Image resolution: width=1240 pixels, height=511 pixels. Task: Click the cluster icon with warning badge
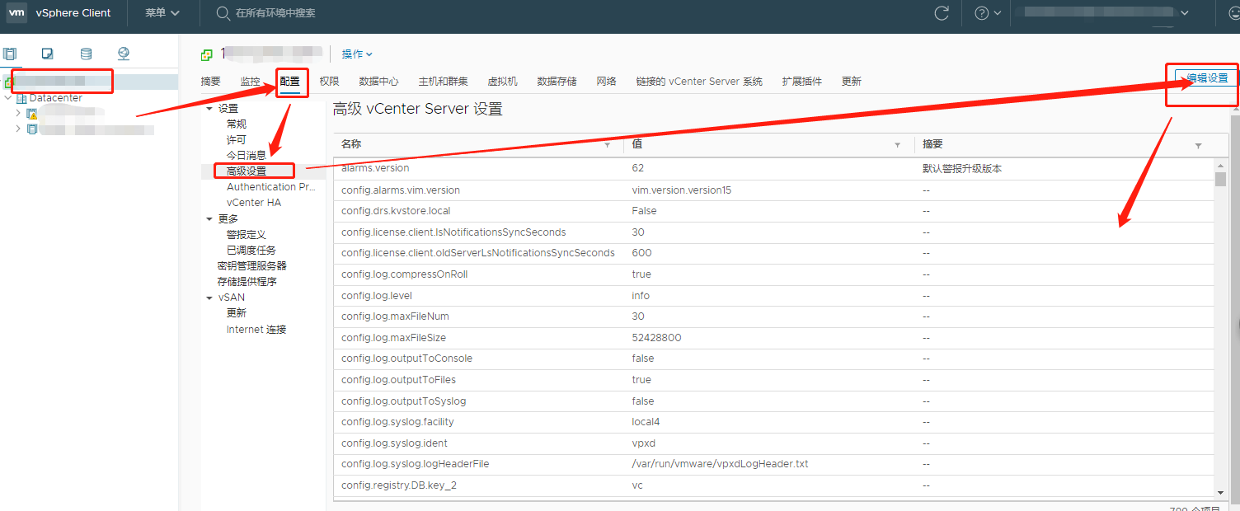tap(32, 114)
